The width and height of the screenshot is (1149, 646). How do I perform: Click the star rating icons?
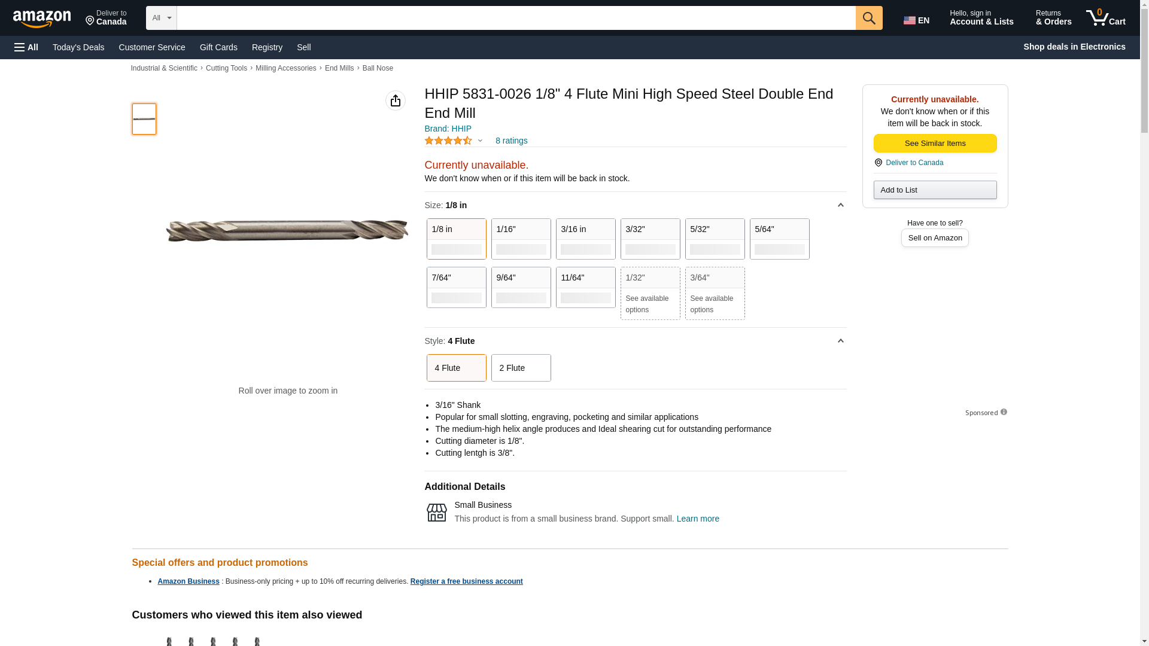tap(448, 141)
